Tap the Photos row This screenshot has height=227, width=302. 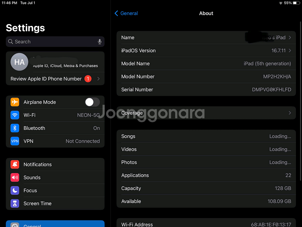coord(206,162)
